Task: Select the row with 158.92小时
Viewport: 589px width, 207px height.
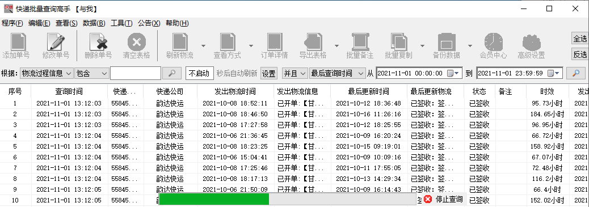Action: pyautogui.click(x=294, y=146)
